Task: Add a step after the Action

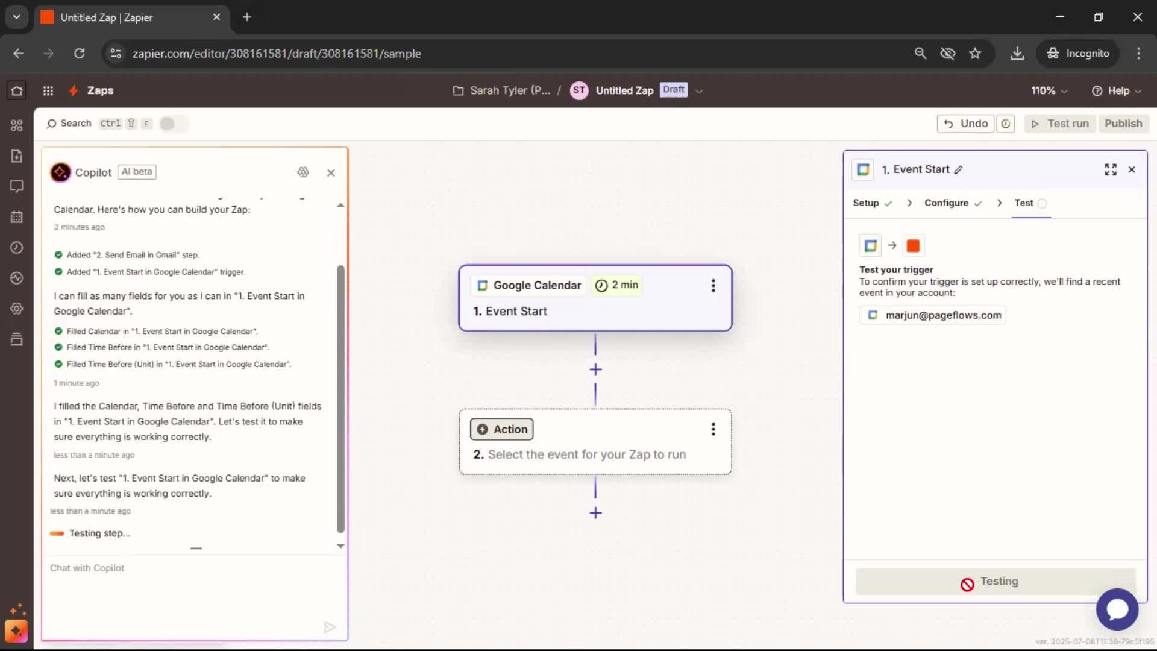Action: [595, 513]
